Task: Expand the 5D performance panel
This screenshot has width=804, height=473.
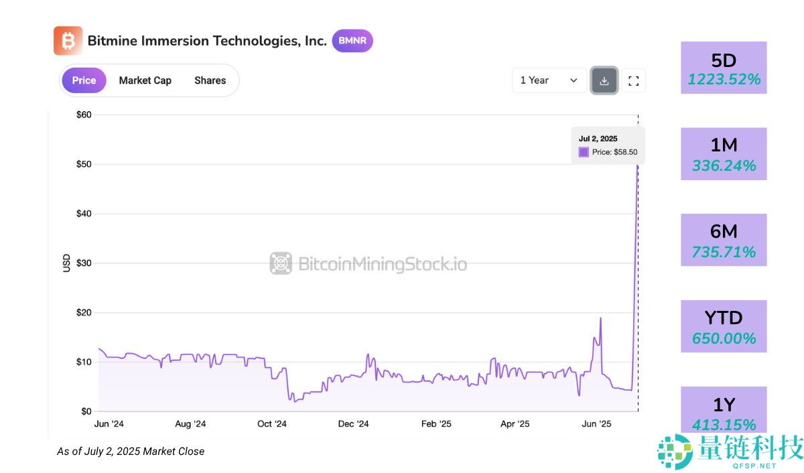Action: [724, 68]
